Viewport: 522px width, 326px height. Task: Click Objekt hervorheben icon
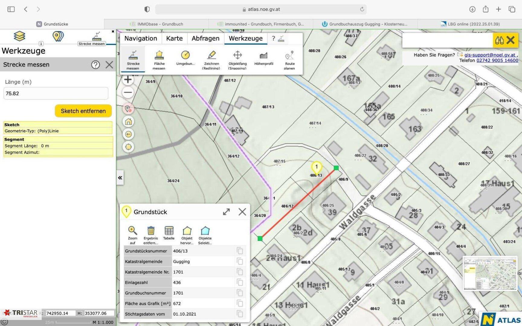pyautogui.click(x=187, y=235)
